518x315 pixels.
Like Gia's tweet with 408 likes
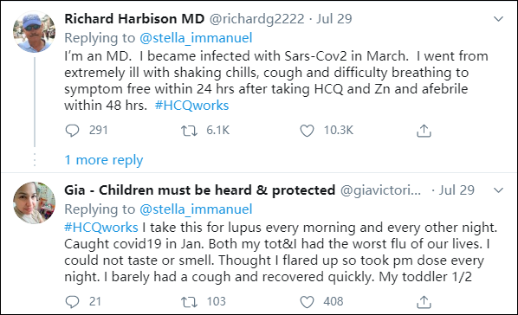[x=307, y=302]
